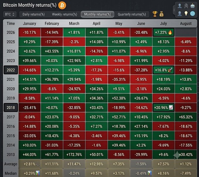Screen dimensions: 199x177
Task: Select the highlighted 2018 year label
Action: tap(11, 107)
